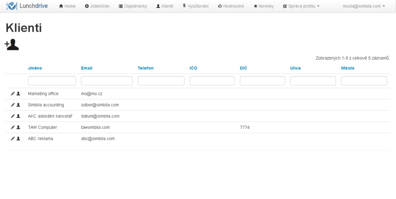
Task: Open the Jídelníček menu item
Action: point(97,6)
